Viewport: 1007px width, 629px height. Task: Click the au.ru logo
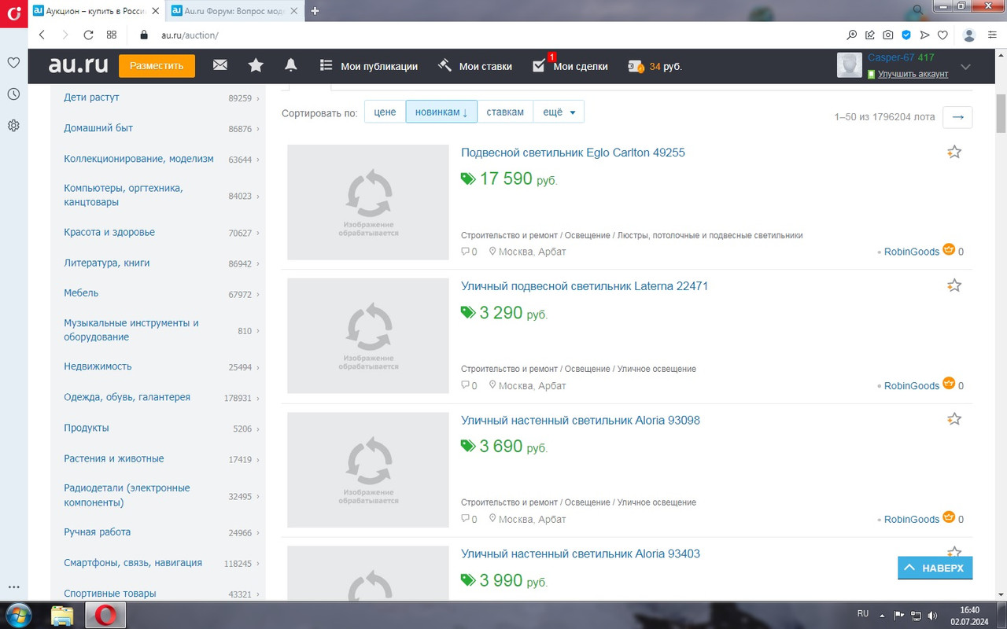(x=77, y=65)
